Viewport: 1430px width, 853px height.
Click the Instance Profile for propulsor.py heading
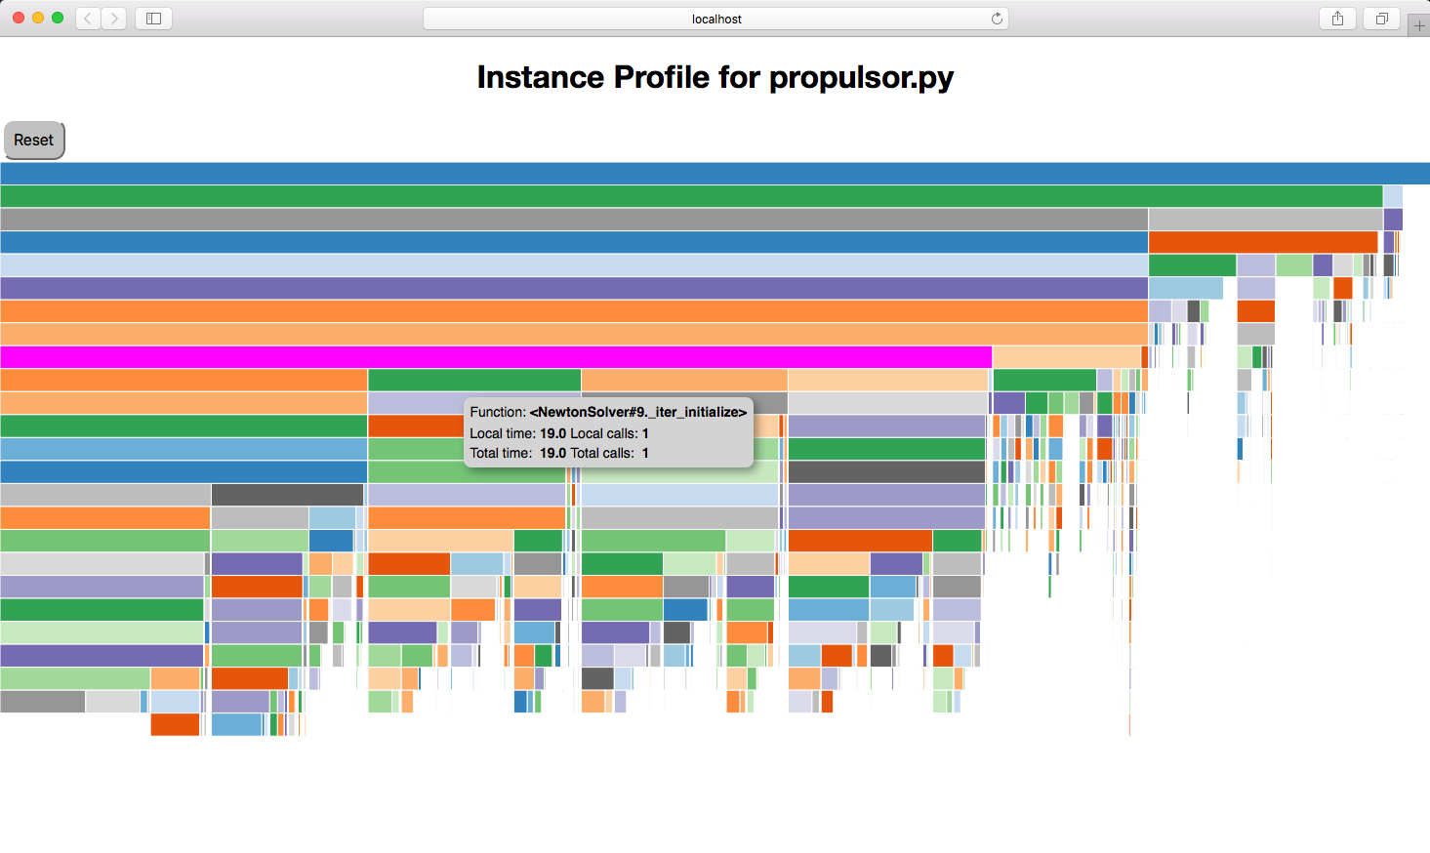[x=715, y=77]
